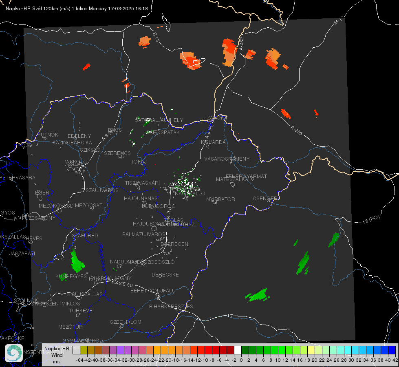Click the A-262 road label
Viewport: 399px width, 367px height.
click(x=242, y=44)
